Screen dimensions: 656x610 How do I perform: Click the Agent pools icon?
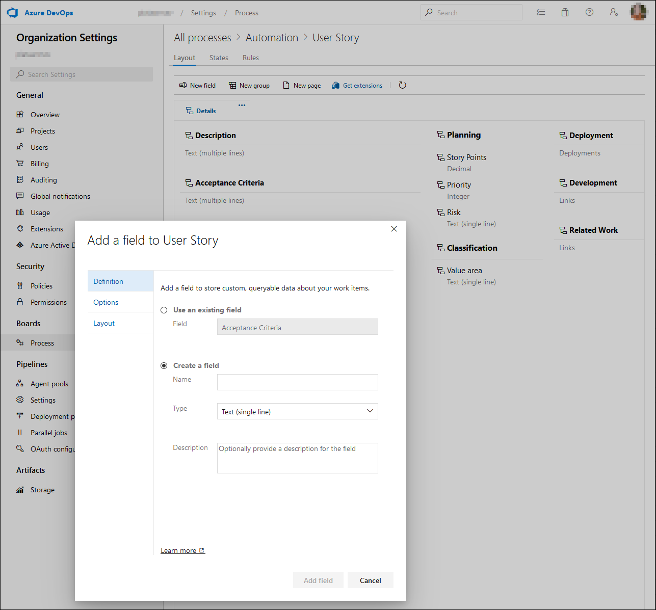pos(20,383)
